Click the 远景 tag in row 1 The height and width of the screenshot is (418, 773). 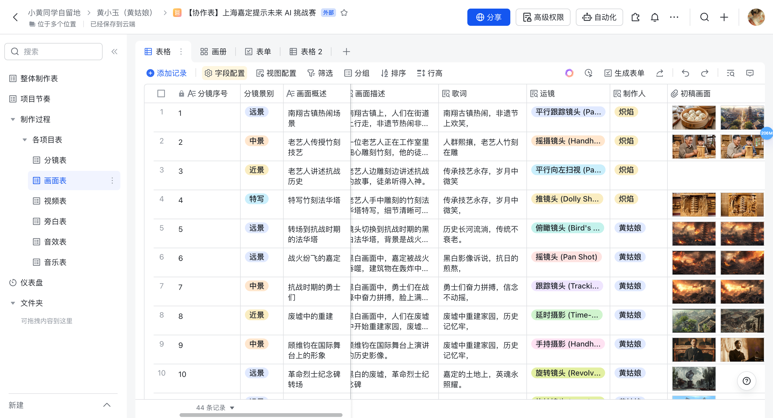tap(257, 112)
